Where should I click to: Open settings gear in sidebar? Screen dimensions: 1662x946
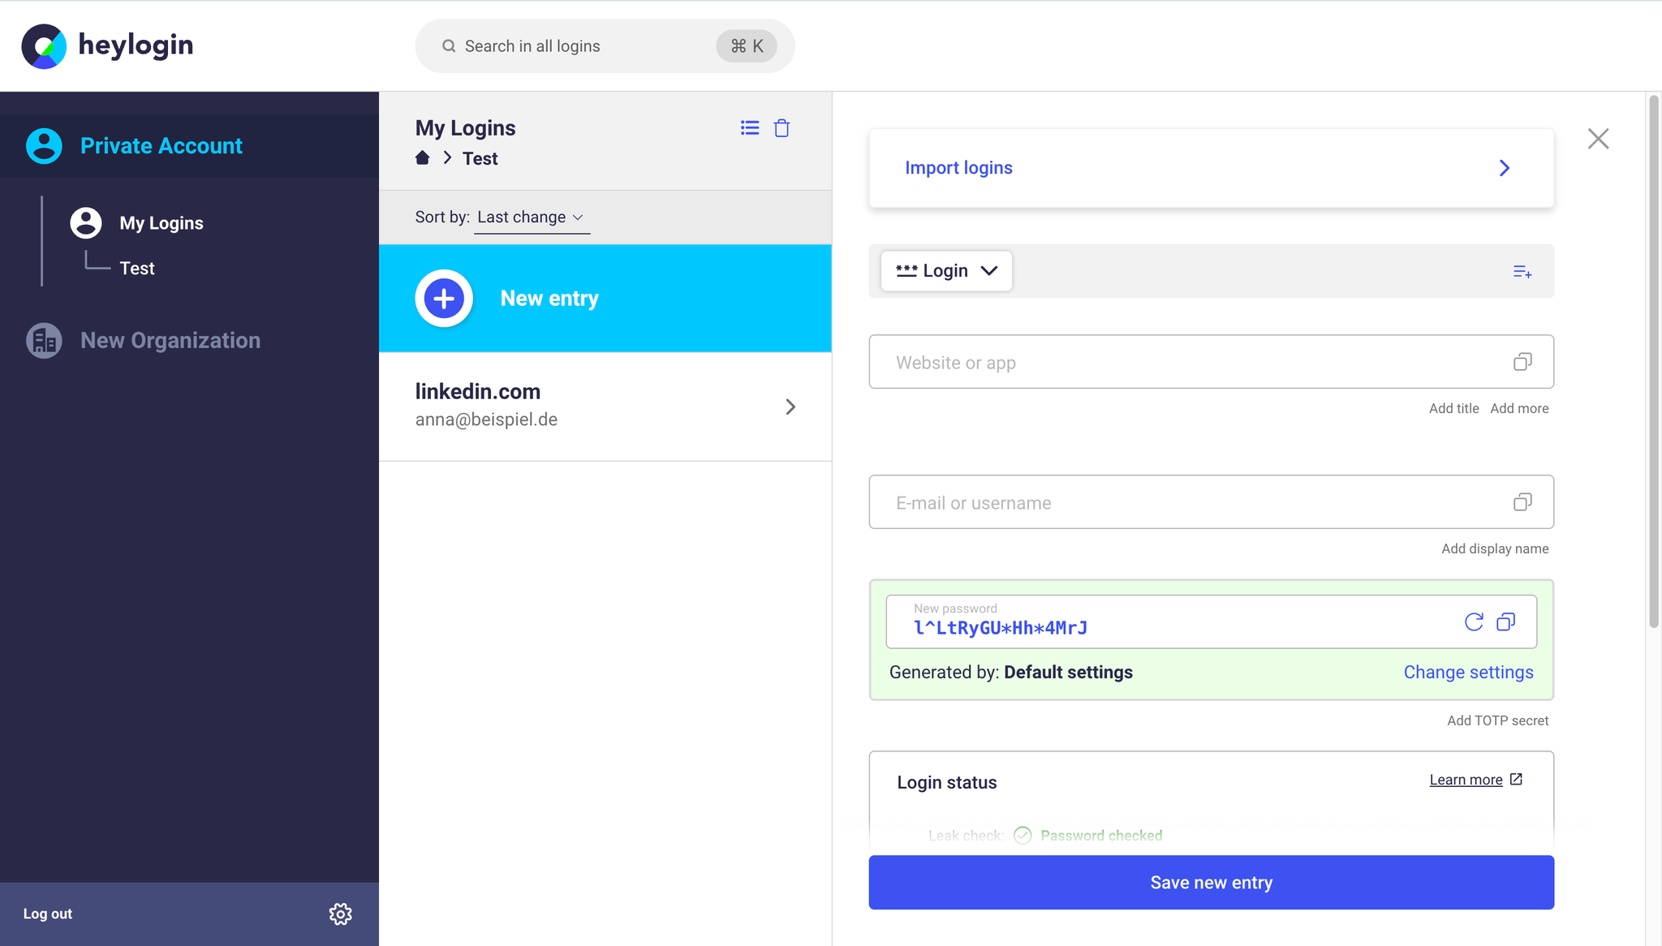[x=340, y=914]
